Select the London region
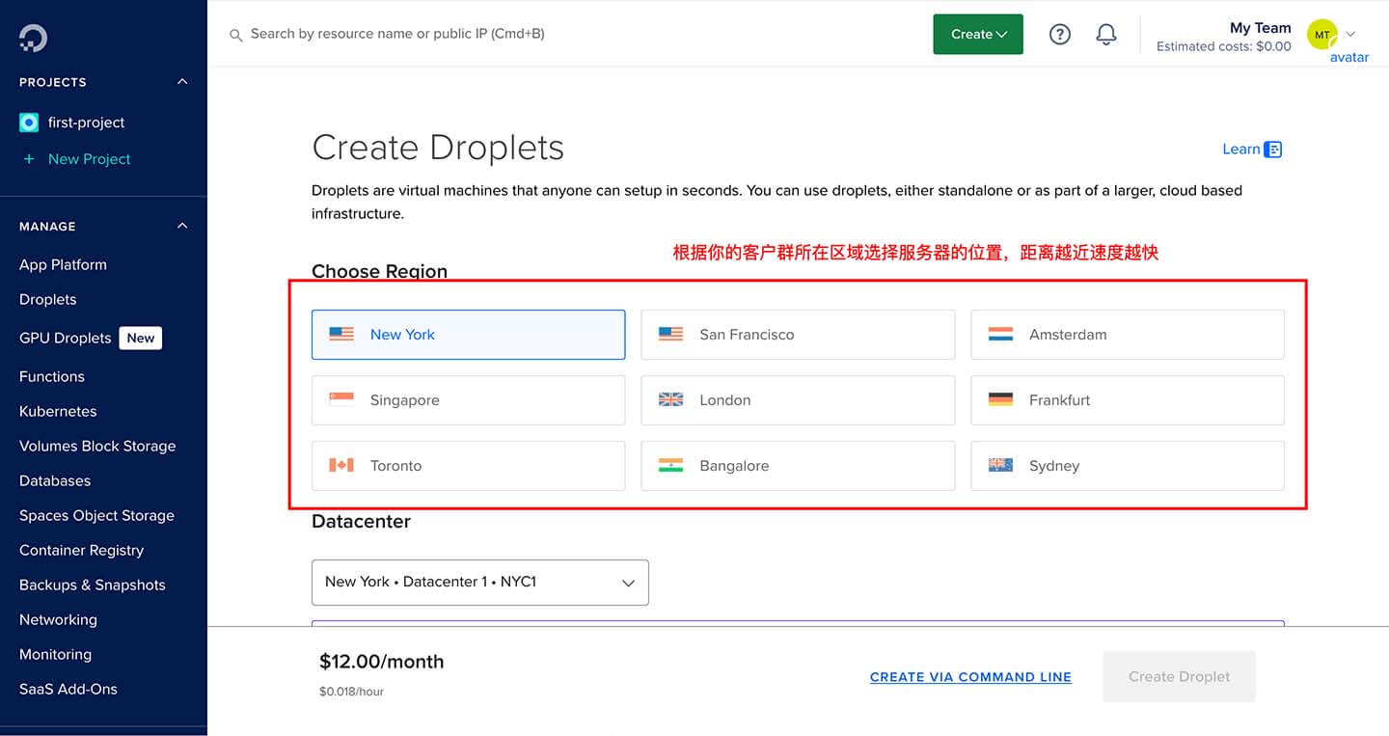The image size is (1389, 736). 798,400
